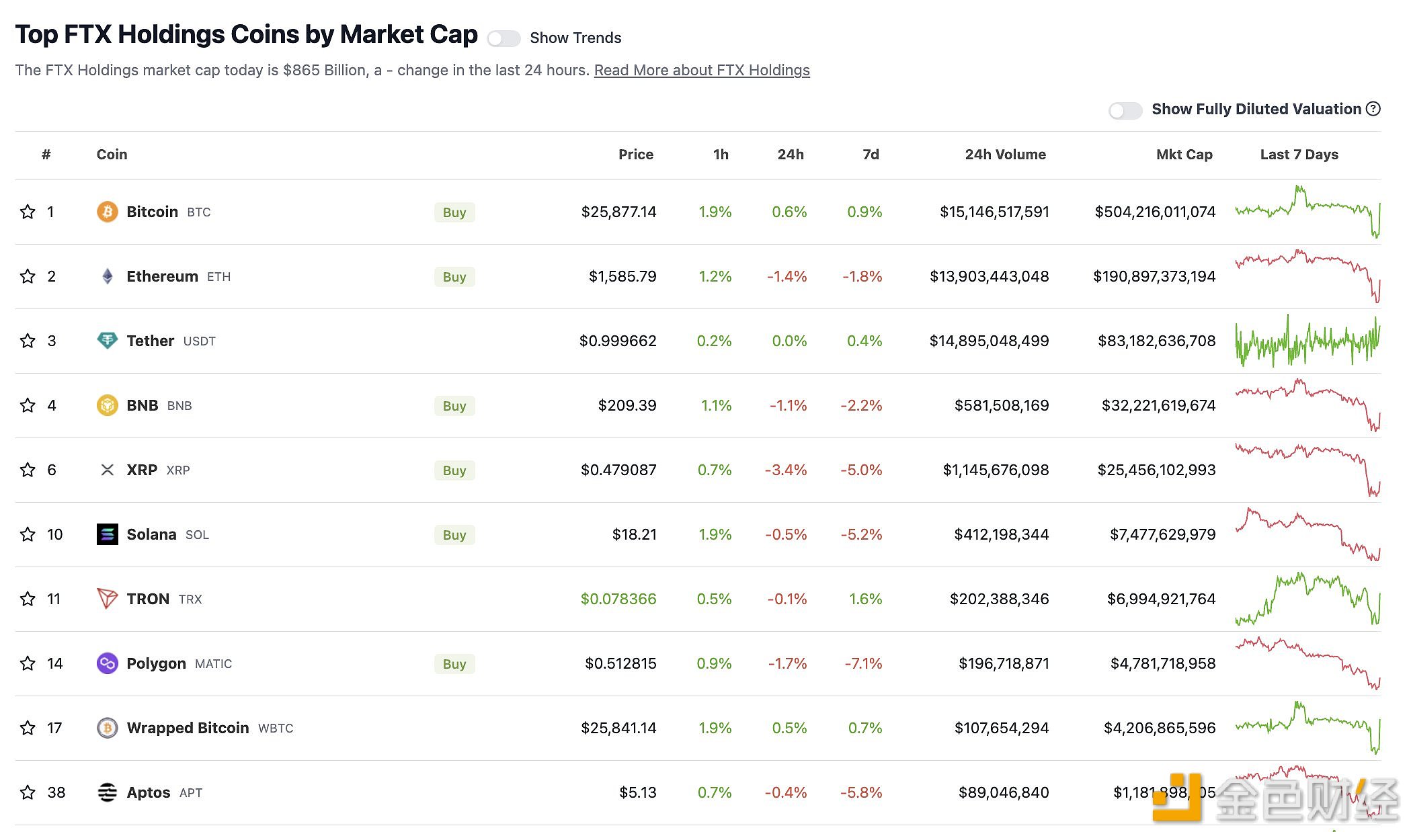Favorite Bitcoin with its star icon

tap(28, 212)
